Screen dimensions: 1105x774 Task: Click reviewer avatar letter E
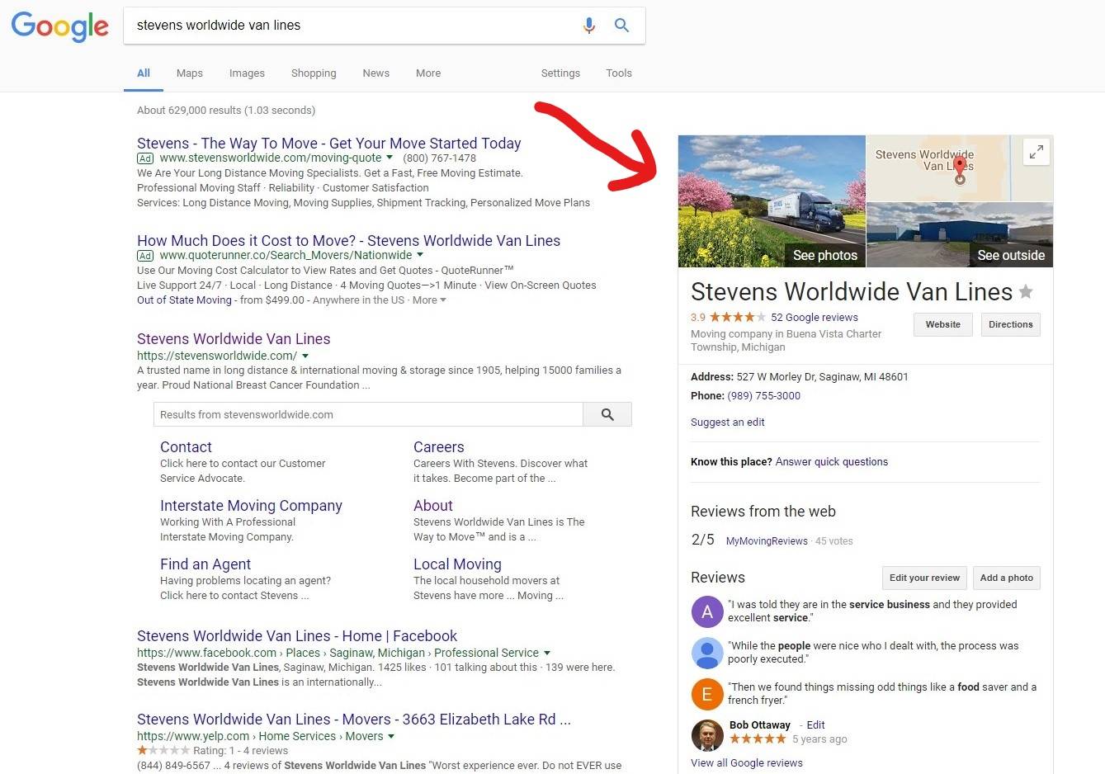point(706,694)
